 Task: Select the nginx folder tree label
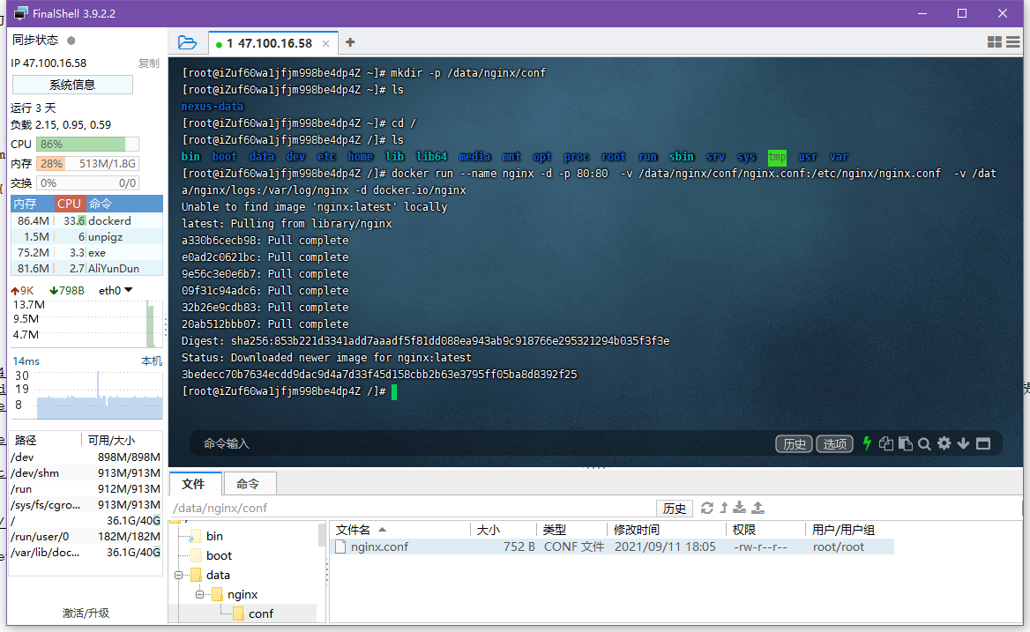243,595
